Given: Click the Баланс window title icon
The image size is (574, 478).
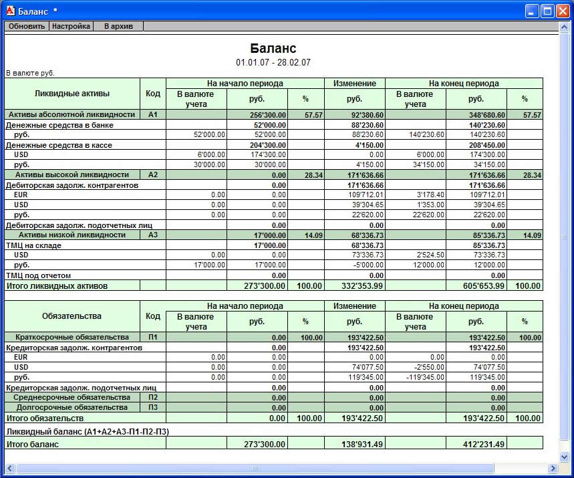Looking at the screenshot, I should pos(10,11).
